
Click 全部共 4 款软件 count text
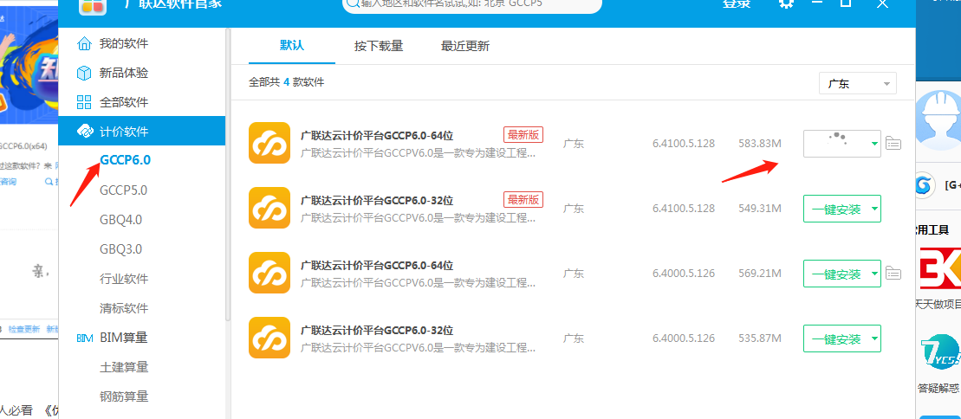click(x=286, y=82)
